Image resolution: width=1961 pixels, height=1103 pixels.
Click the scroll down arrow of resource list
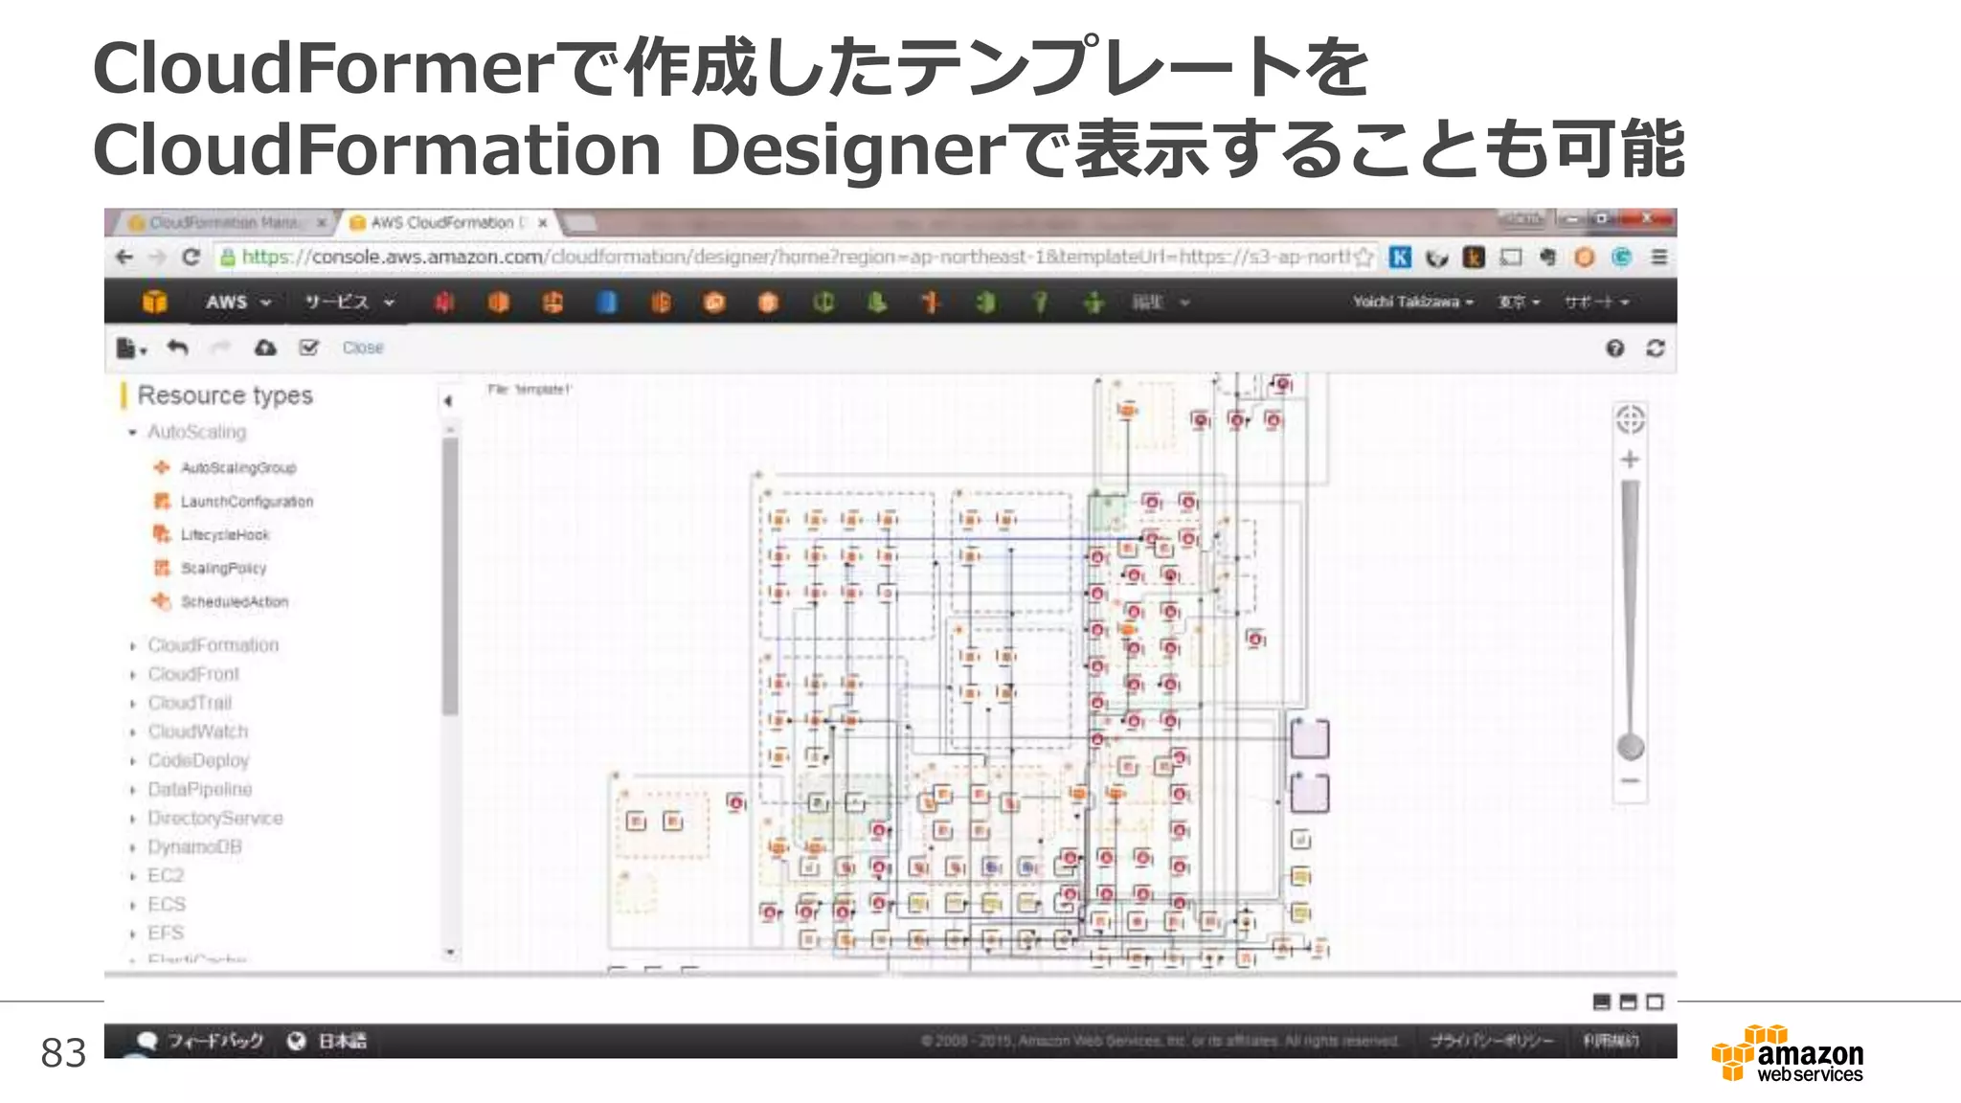click(450, 953)
